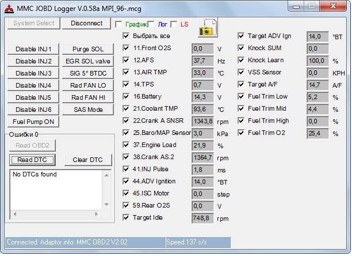Turn on Rad FAN HI test
The height and width of the screenshot is (256, 352).
88,97
